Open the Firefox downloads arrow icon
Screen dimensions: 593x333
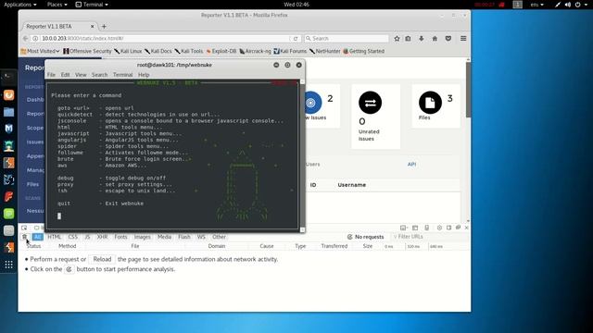[x=421, y=39]
